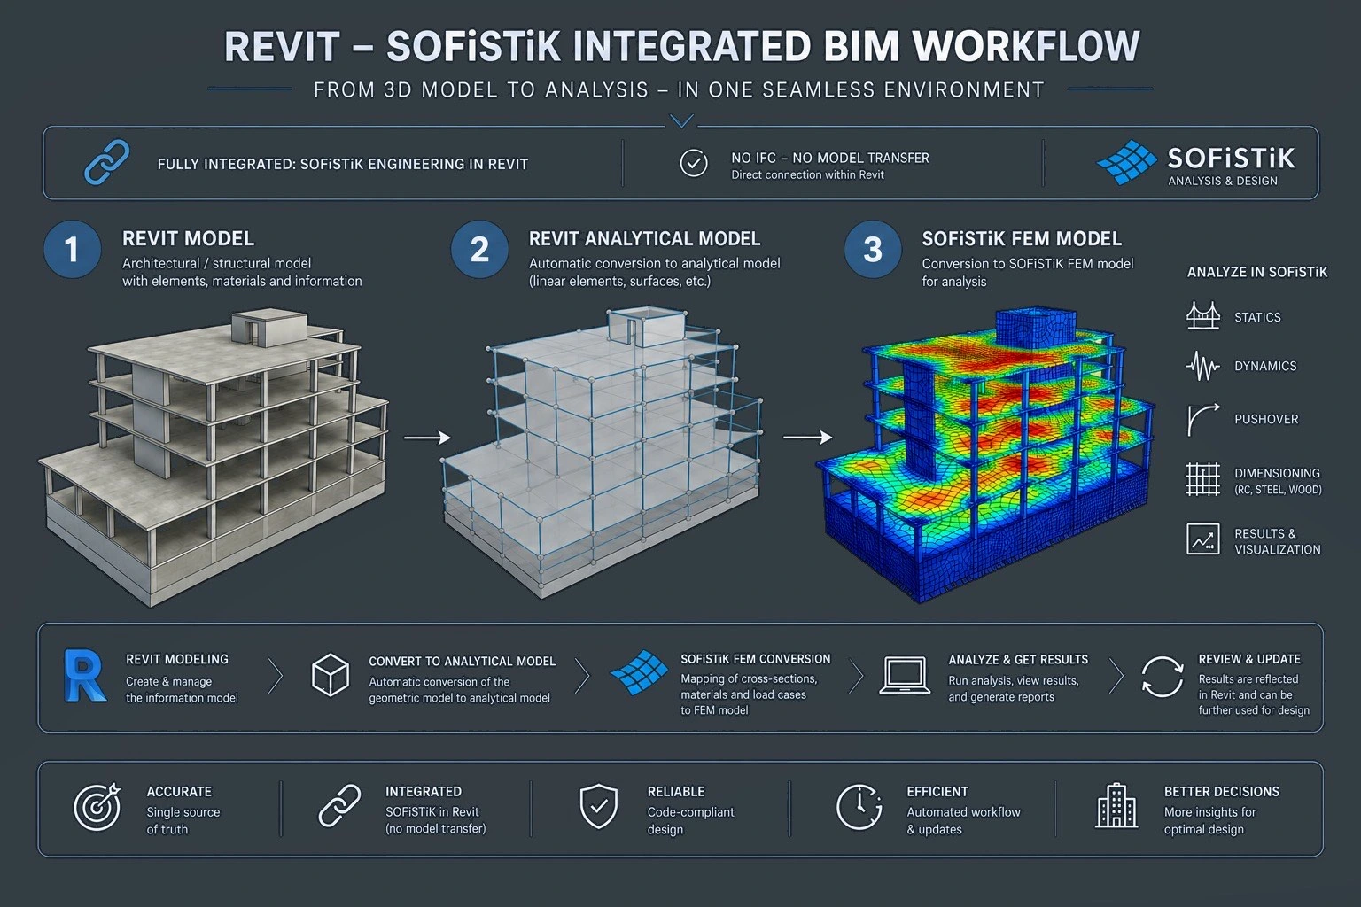This screenshot has width=1361, height=907.
Task: Select the target icon beside Accurate
Action: click(97, 806)
